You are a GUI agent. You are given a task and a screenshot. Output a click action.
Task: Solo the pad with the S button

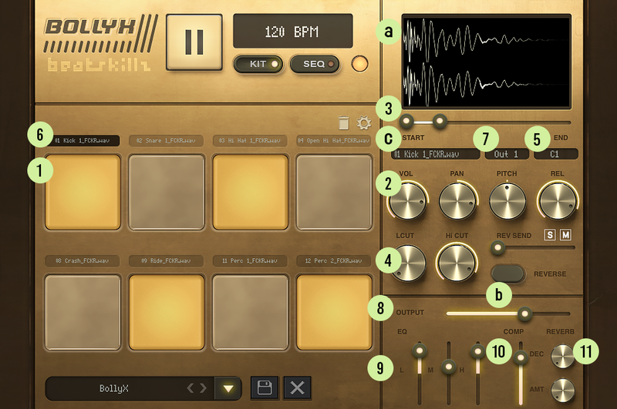(551, 234)
